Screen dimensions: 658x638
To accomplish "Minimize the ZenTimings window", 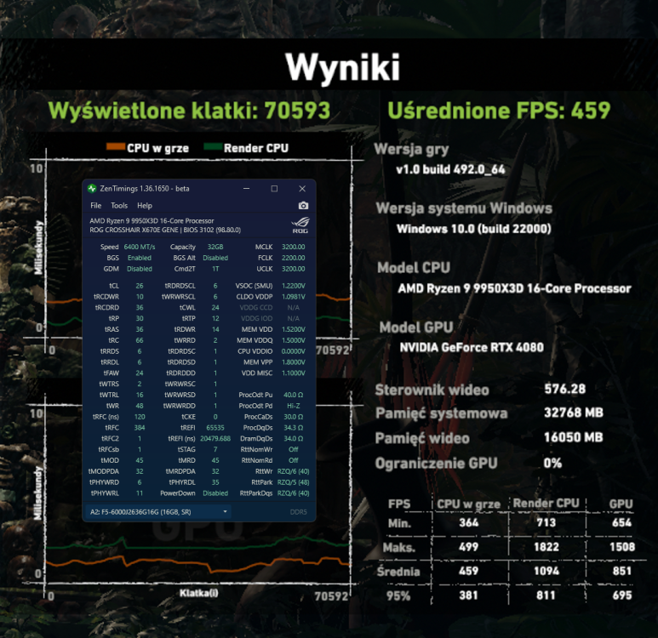I will pyautogui.click(x=247, y=189).
